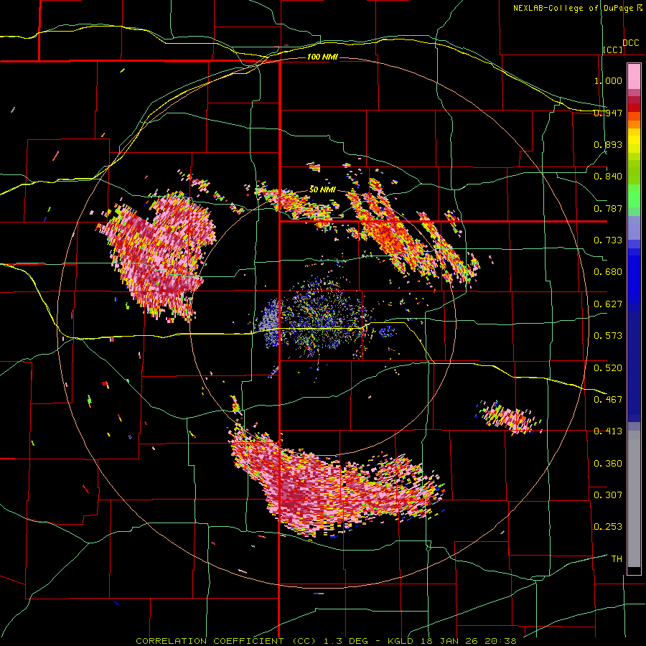Click the TH threshold label

[x=617, y=559]
